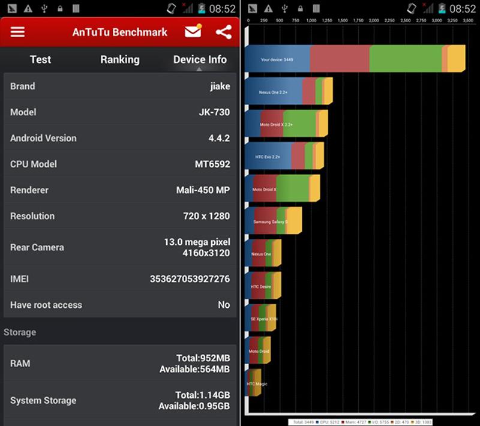480x426 pixels.
Task: Tap the IMEI number row
Action: tap(119, 279)
